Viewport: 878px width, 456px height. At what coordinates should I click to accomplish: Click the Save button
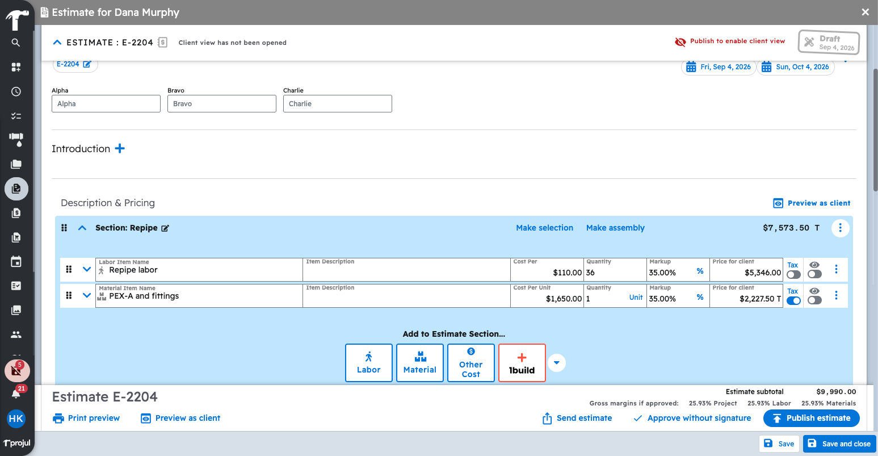tap(779, 444)
